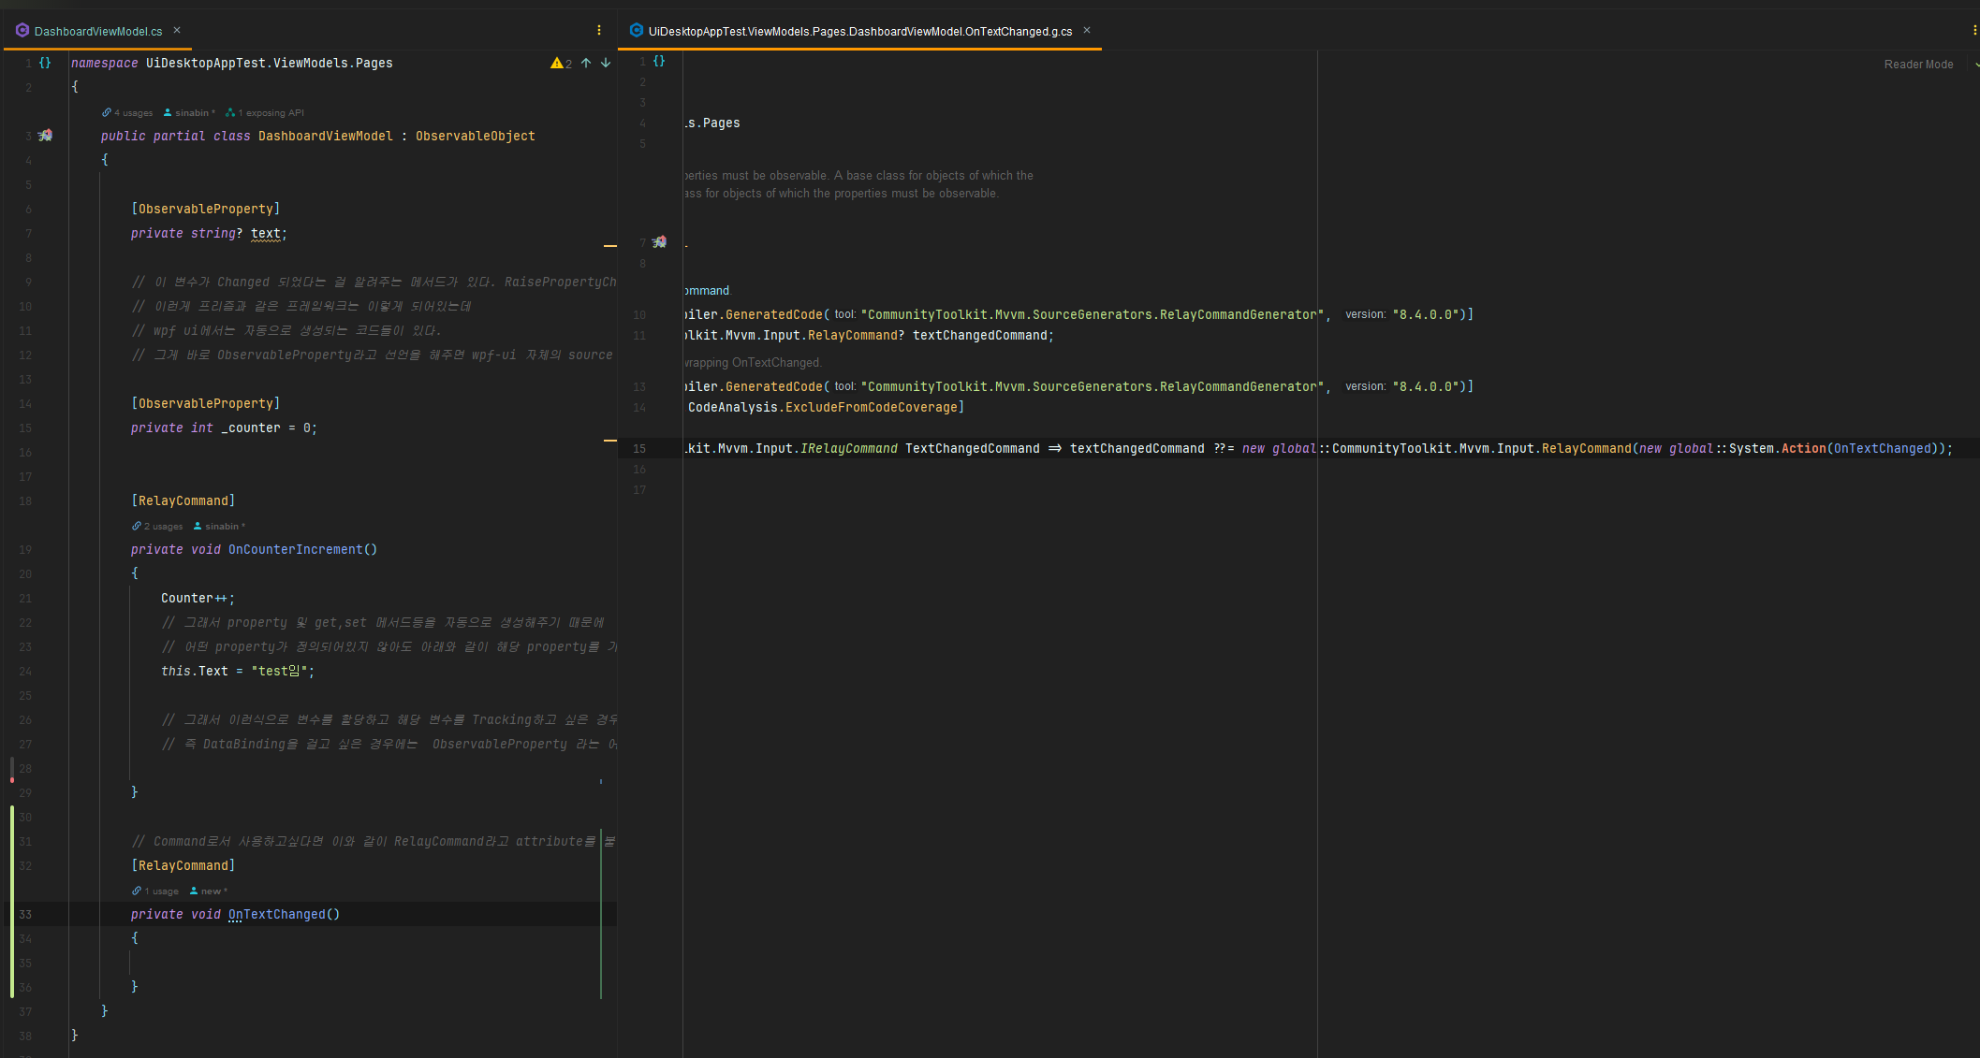Close the DashboardViewModel.cs tab
The image size is (1980, 1058).
(177, 31)
